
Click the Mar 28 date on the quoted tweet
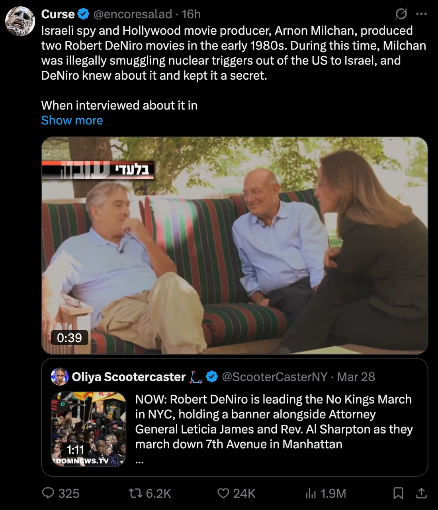pos(356,377)
